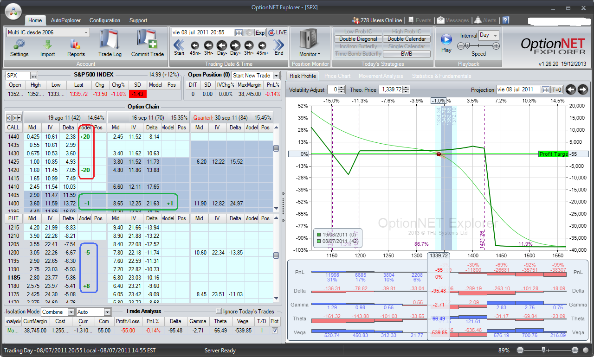Click the T+0 projection button

pos(557,89)
